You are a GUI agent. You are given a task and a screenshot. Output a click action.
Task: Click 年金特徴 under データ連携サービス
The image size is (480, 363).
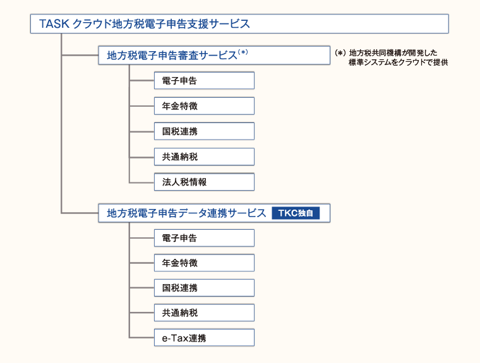(204, 263)
